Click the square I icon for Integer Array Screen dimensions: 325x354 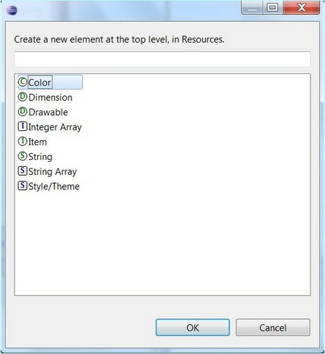[x=23, y=126]
